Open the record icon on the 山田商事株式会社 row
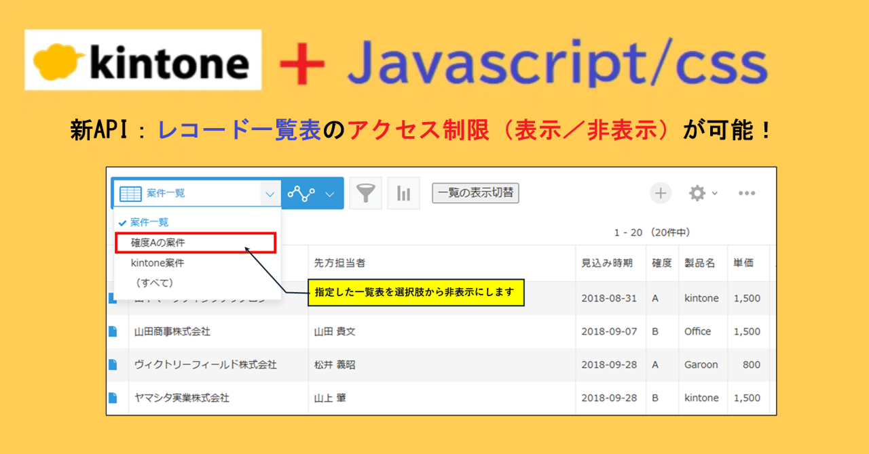869x454 pixels. pyautogui.click(x=115, y=331)
